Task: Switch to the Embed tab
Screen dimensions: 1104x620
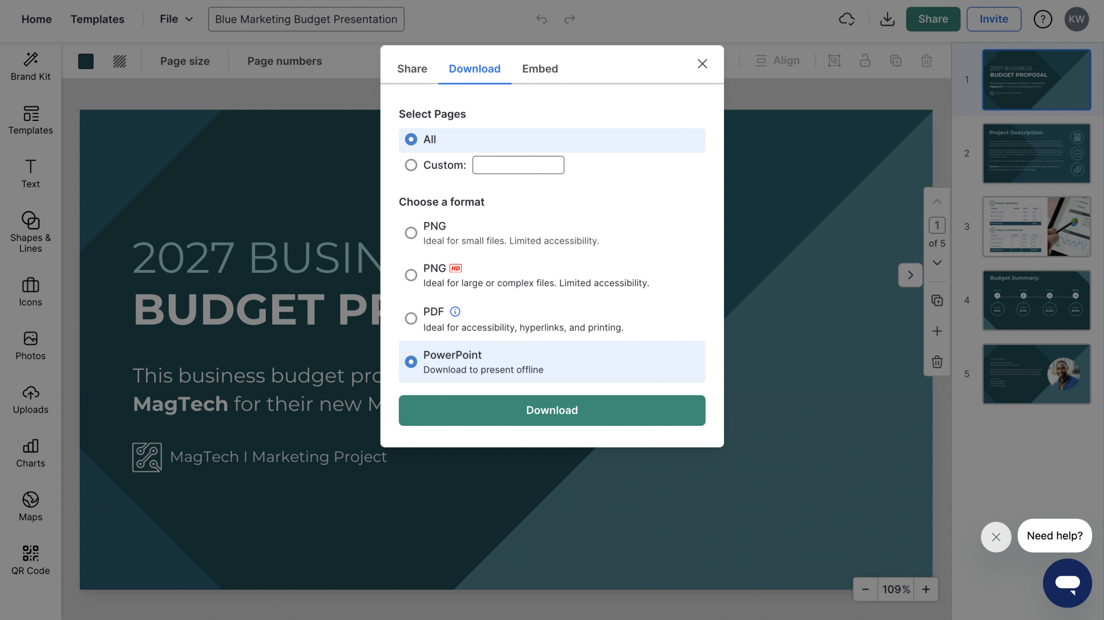Action: pyautogui.click(x=540, y=68)
